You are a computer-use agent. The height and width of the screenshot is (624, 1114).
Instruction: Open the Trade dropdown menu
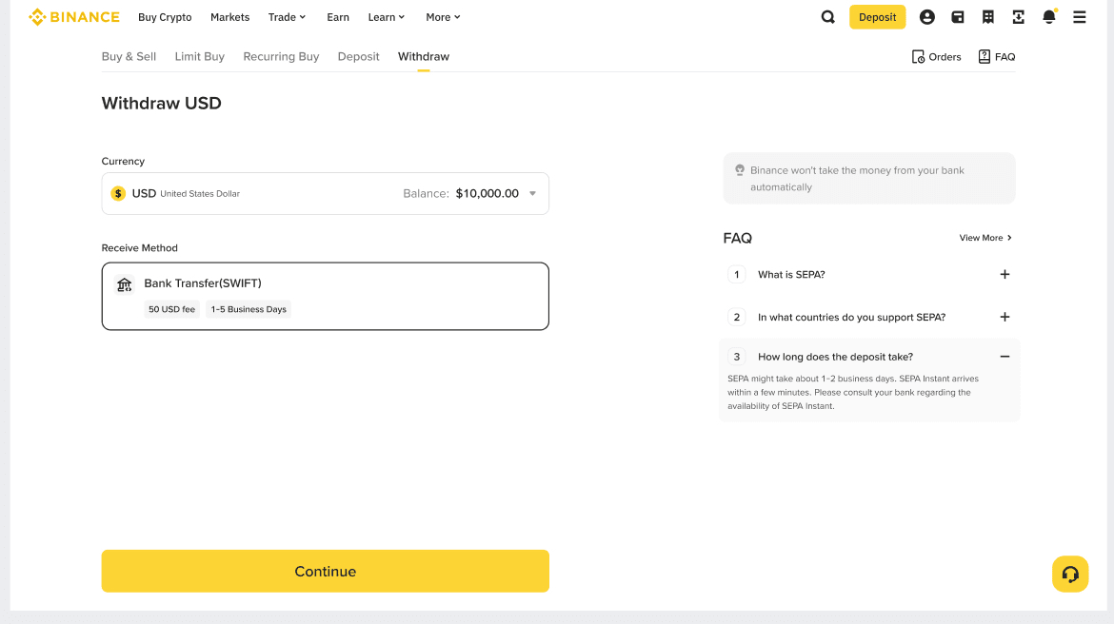[x=287, y=17]
